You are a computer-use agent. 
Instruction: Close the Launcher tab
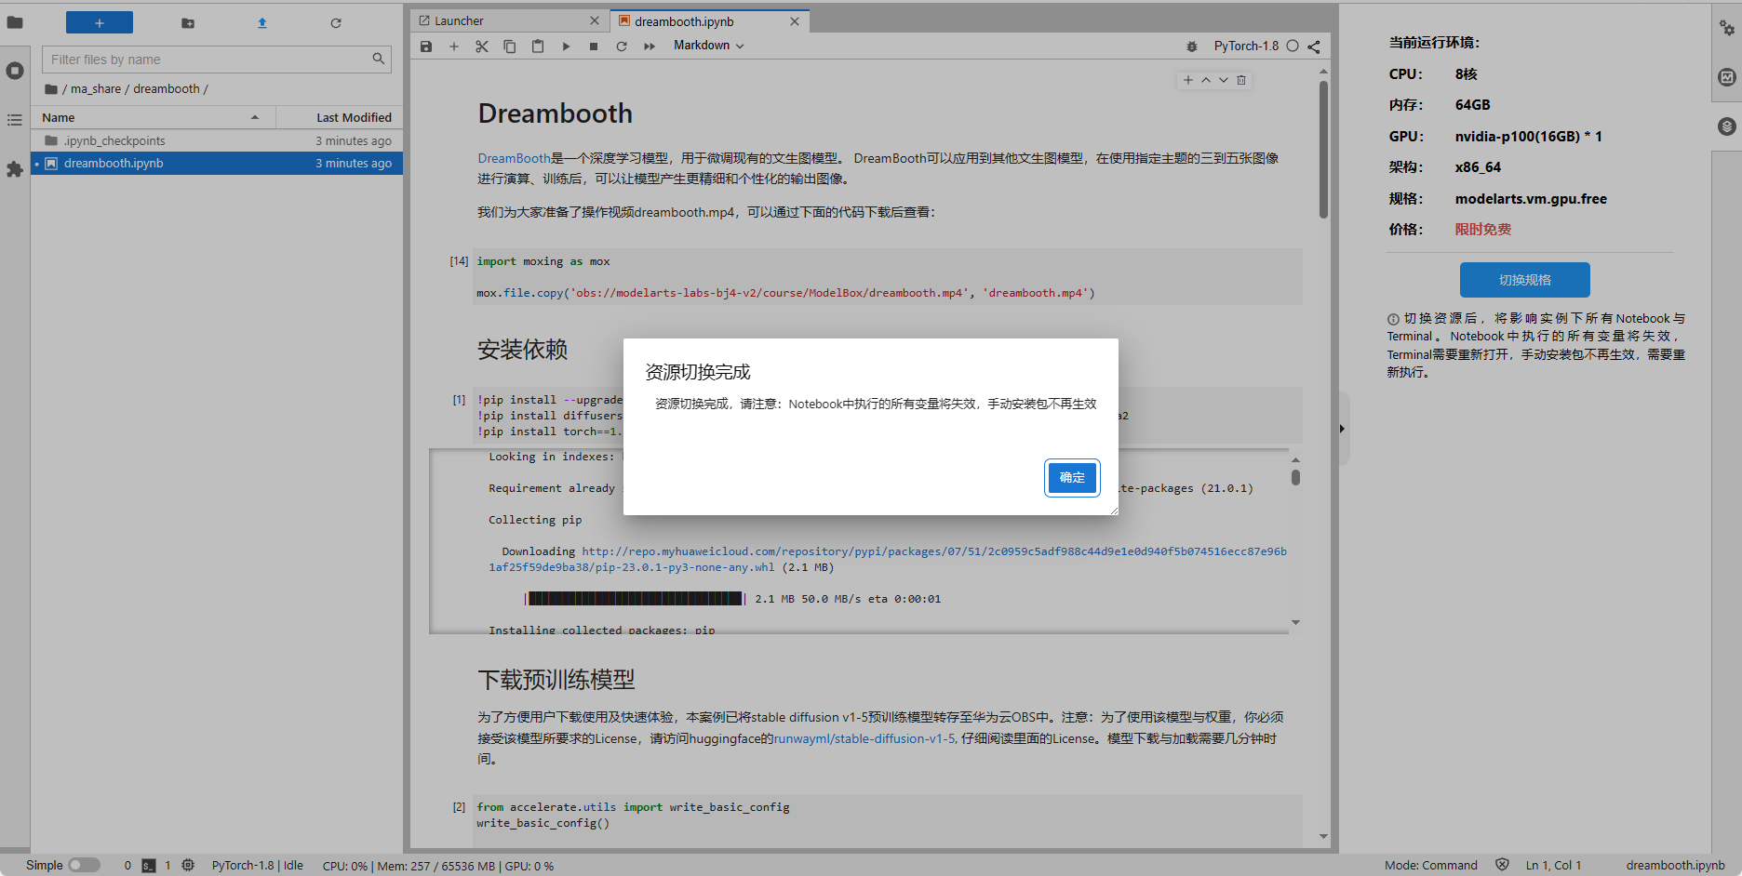[595, 20]
